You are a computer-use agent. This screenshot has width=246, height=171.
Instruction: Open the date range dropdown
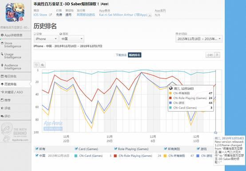(x=199, y=39)
